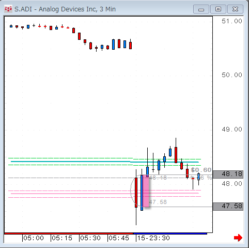The width and height of the screenshot is (249, 248).
Task: Select the 48.00 price axis label
Action: (232, 184)
